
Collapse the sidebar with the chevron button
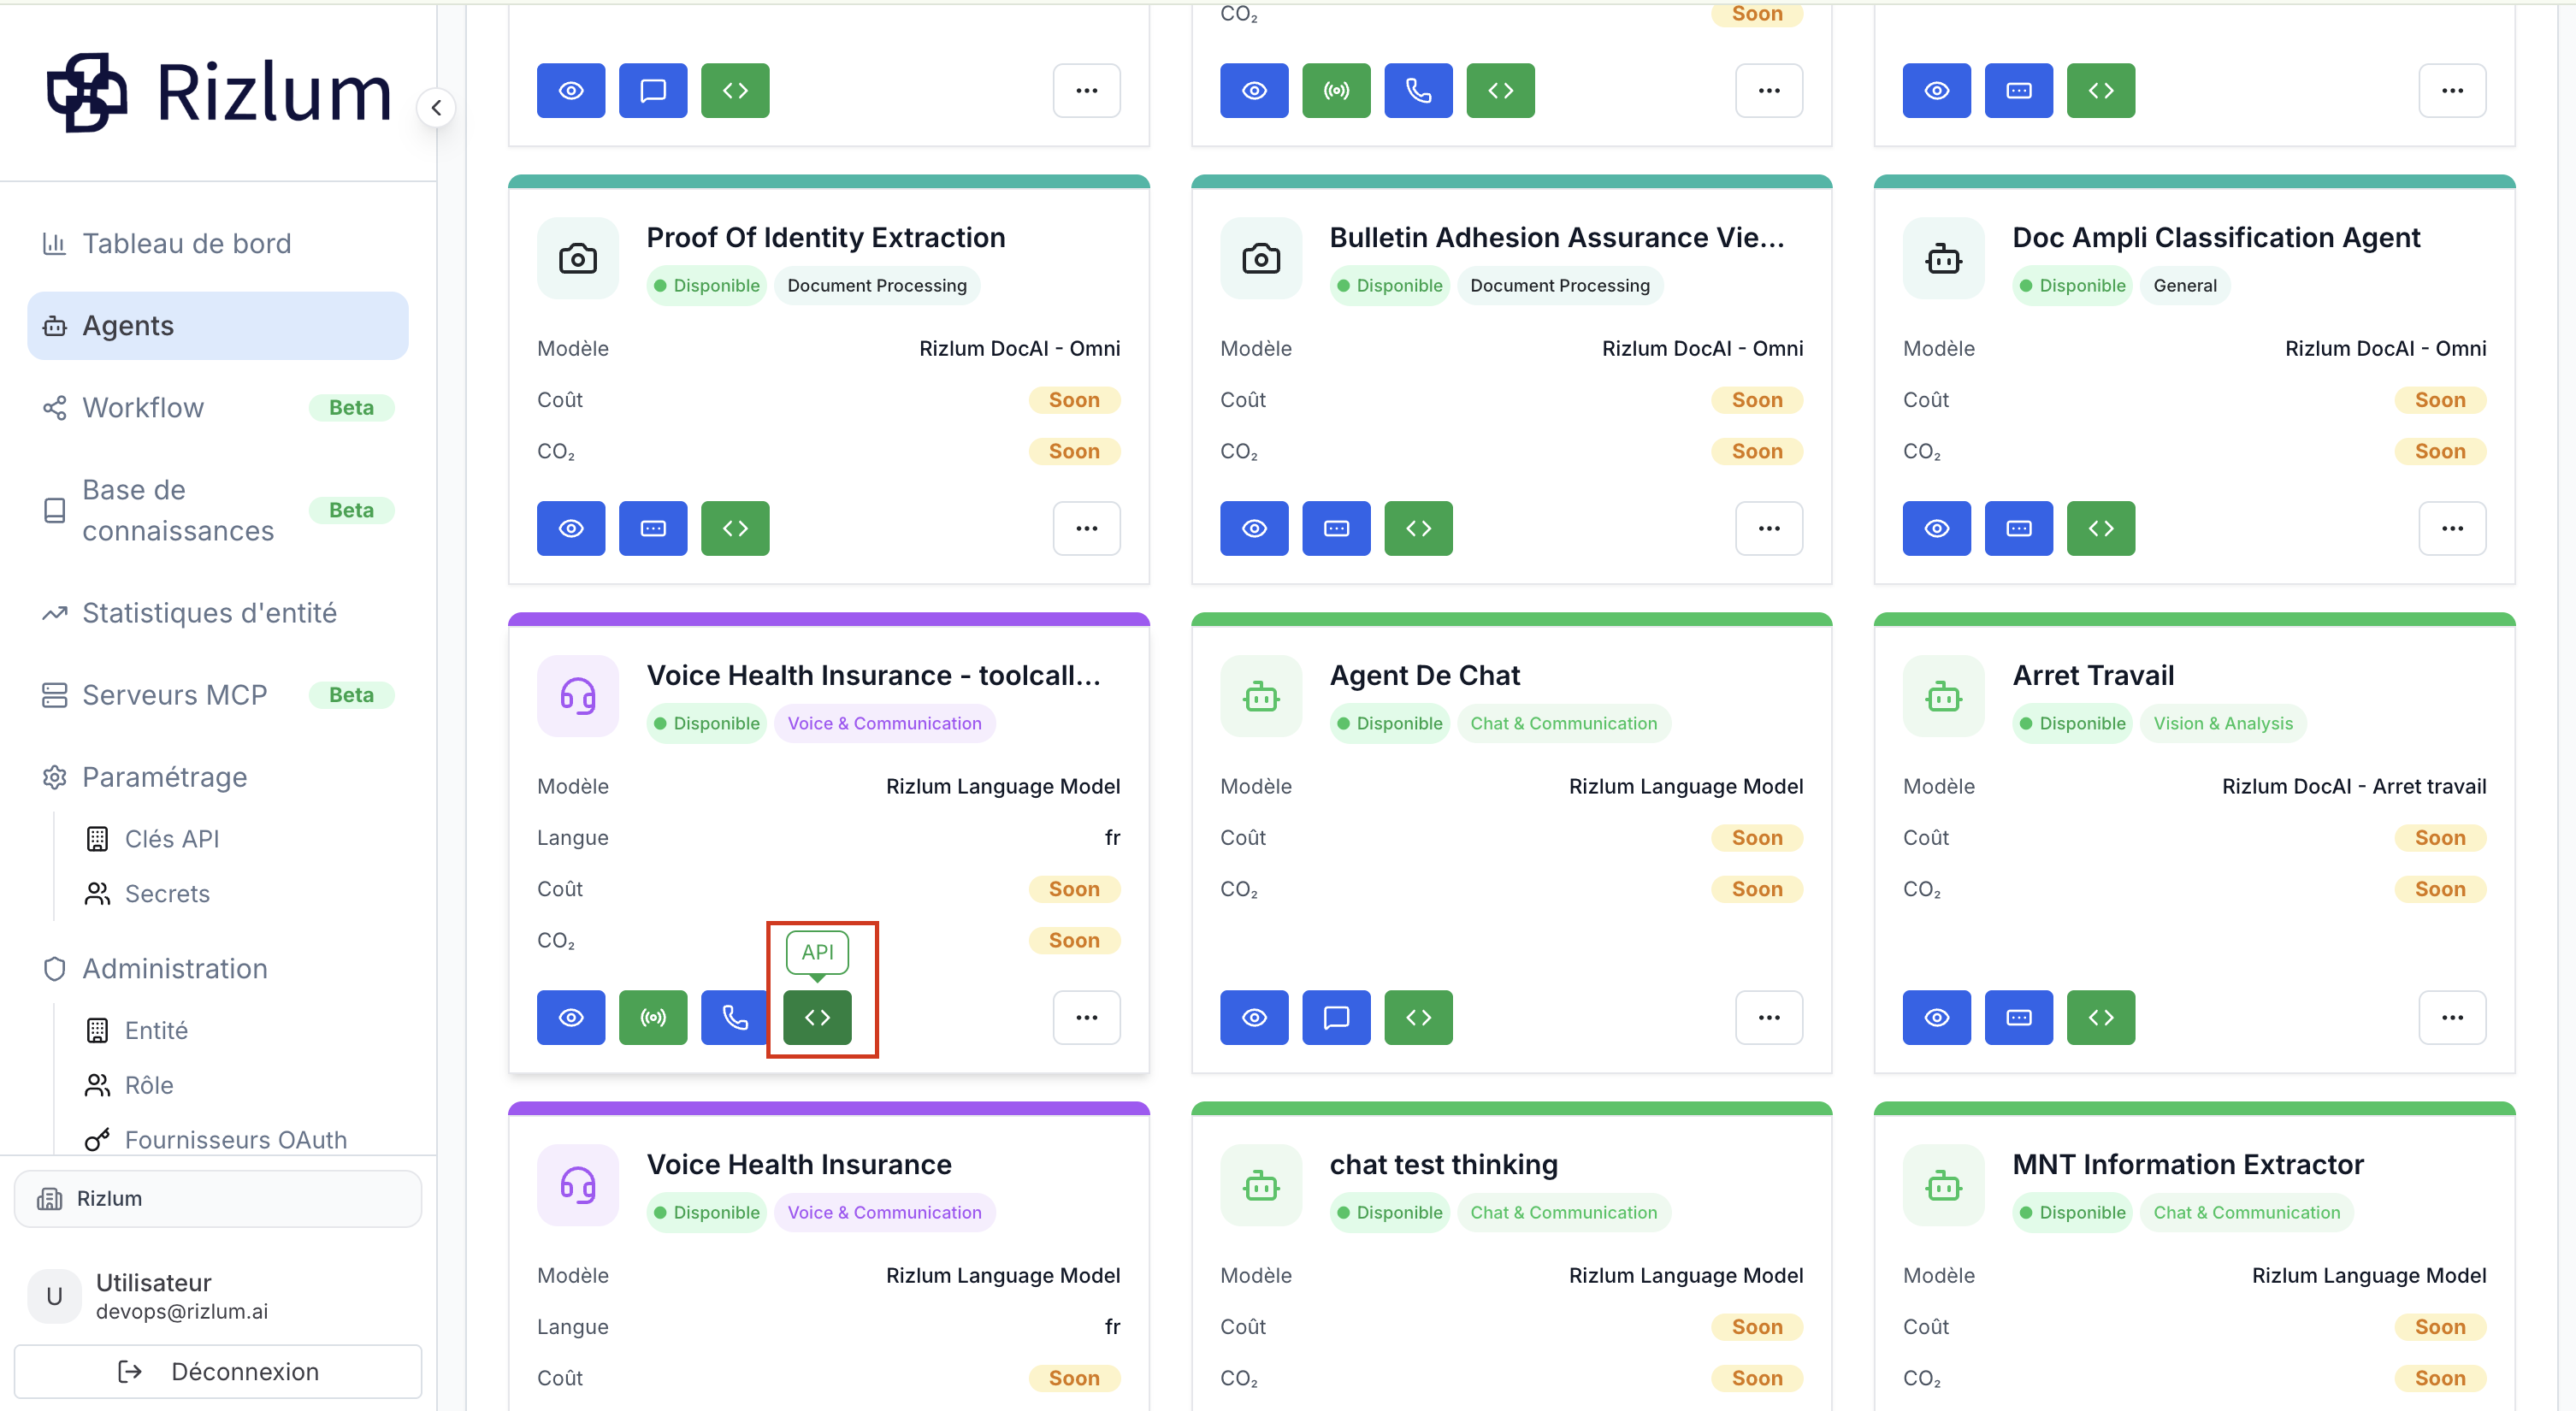(436, 107)
